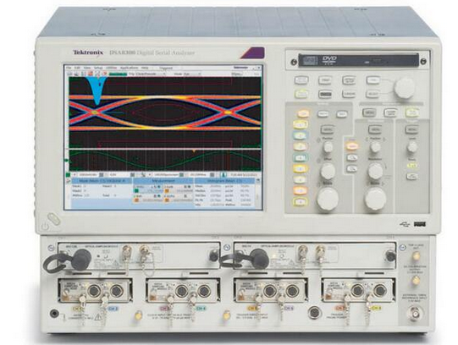Push the SELECT button beside the knob
Viewport: 458px width, 345px height.
tap(373, 94)
